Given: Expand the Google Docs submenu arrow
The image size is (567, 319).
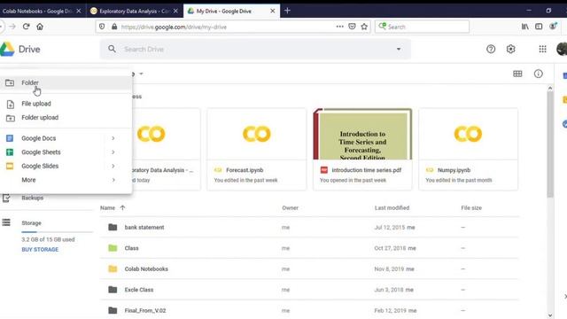Looking at the screenshot, I should coord(113,138).
